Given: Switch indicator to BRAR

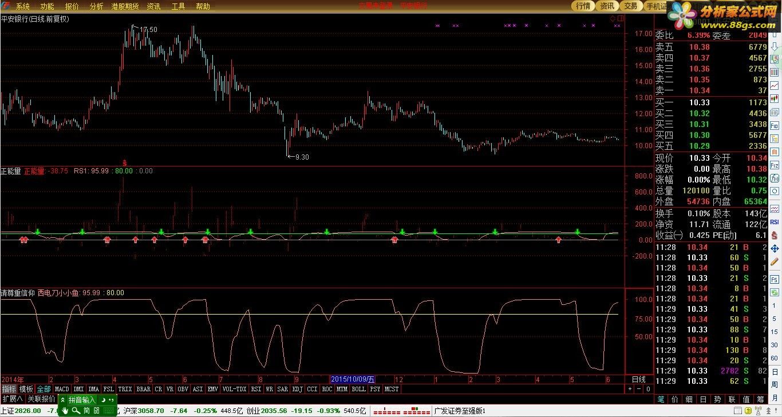Looking at the screenshot, I should pyautogui.click(x=143, y=389).
